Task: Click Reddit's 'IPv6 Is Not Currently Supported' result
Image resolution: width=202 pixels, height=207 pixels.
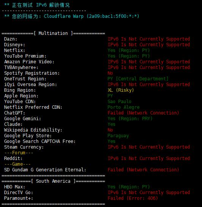Action: point(149,158)
